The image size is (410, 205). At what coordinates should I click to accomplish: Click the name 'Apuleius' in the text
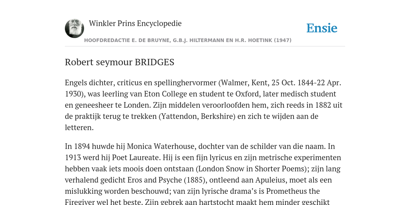(x=270, y=180)
